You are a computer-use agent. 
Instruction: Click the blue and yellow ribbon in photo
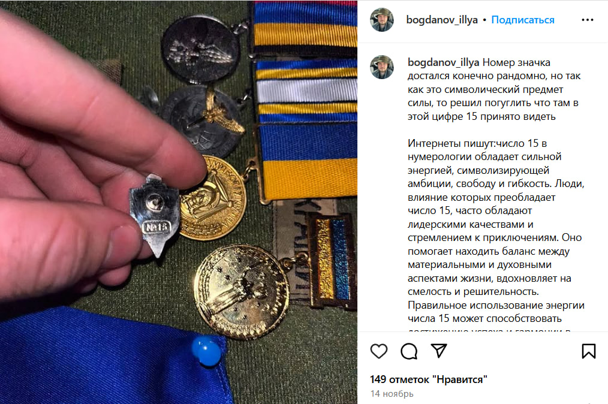pyautogui.click(x=308, y=161)
